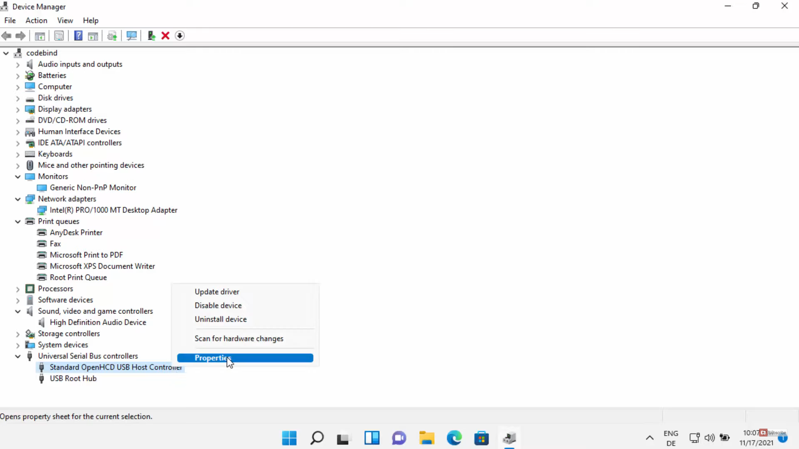Click the Batteries category icon
The image size is (799, 449).
[x=30, y=75]
